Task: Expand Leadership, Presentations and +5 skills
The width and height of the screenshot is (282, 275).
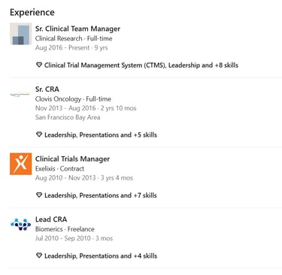Action: 101,135
